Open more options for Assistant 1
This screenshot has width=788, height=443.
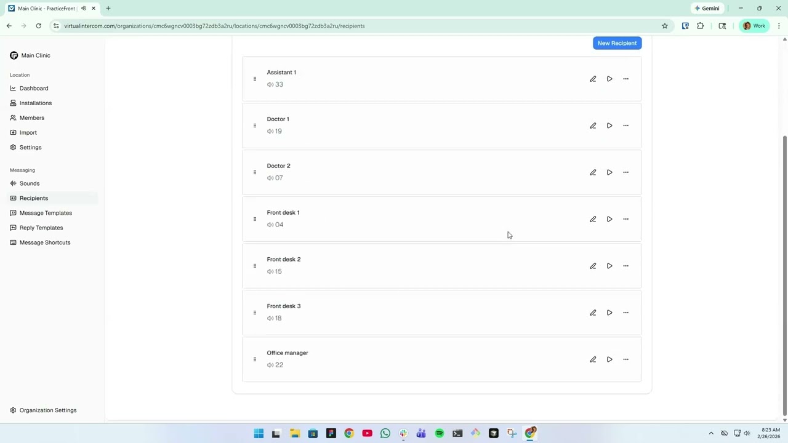625,79
